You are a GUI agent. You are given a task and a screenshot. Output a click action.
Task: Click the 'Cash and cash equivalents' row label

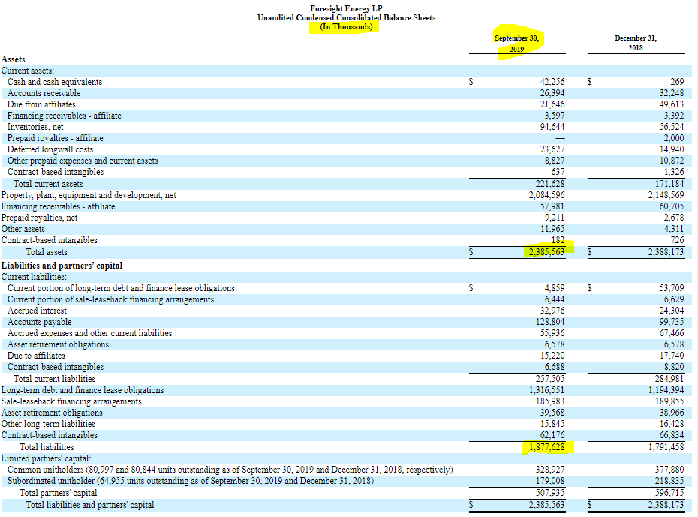(55, 82)
